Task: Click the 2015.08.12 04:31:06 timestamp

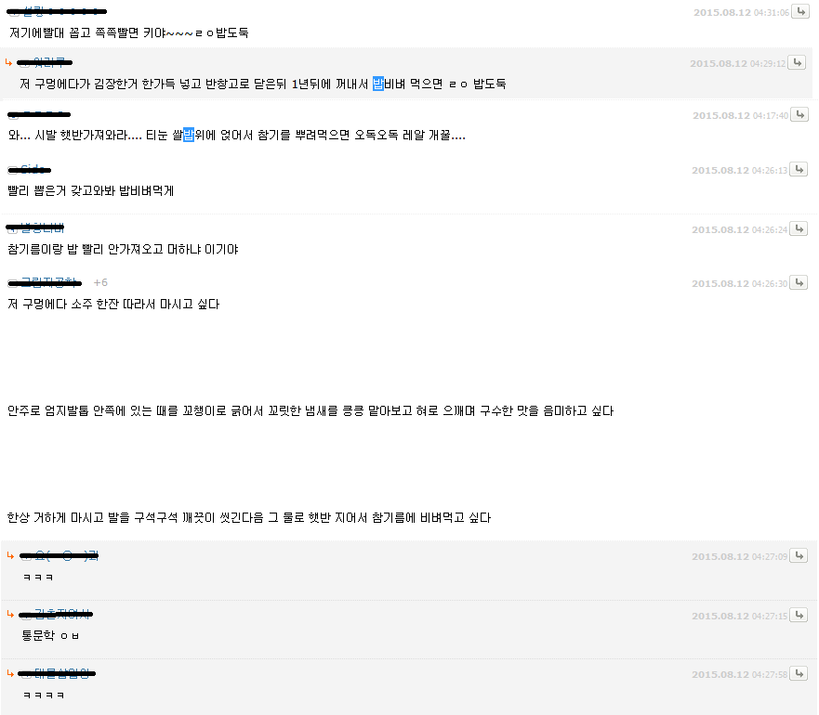Action: tap(741, 12)
